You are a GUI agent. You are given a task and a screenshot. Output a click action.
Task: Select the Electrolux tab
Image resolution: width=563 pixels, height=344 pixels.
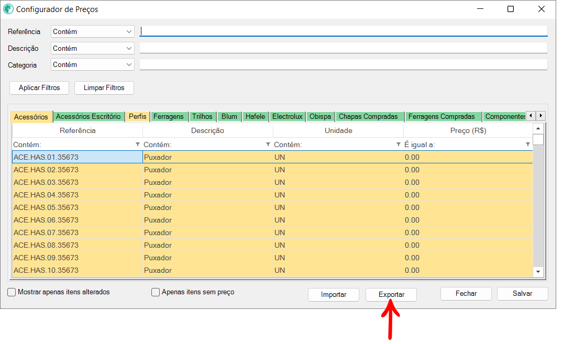coord(288,116)
